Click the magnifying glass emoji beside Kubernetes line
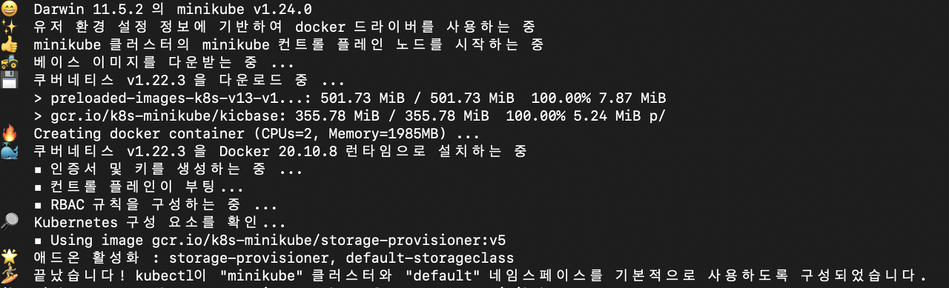 click(x=9, y=222)
